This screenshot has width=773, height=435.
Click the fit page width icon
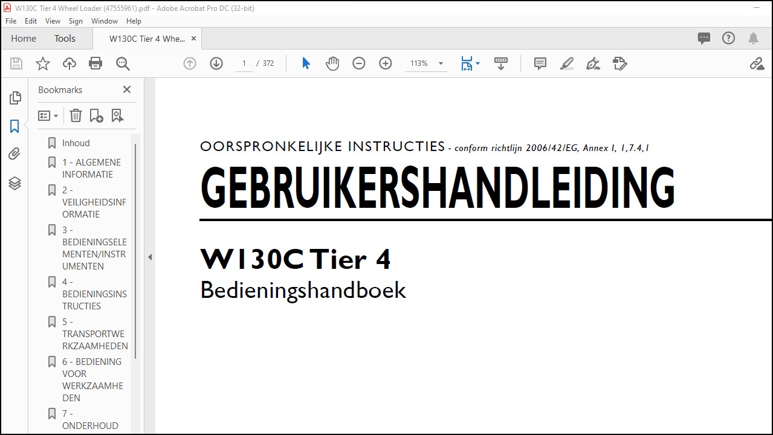467,63
